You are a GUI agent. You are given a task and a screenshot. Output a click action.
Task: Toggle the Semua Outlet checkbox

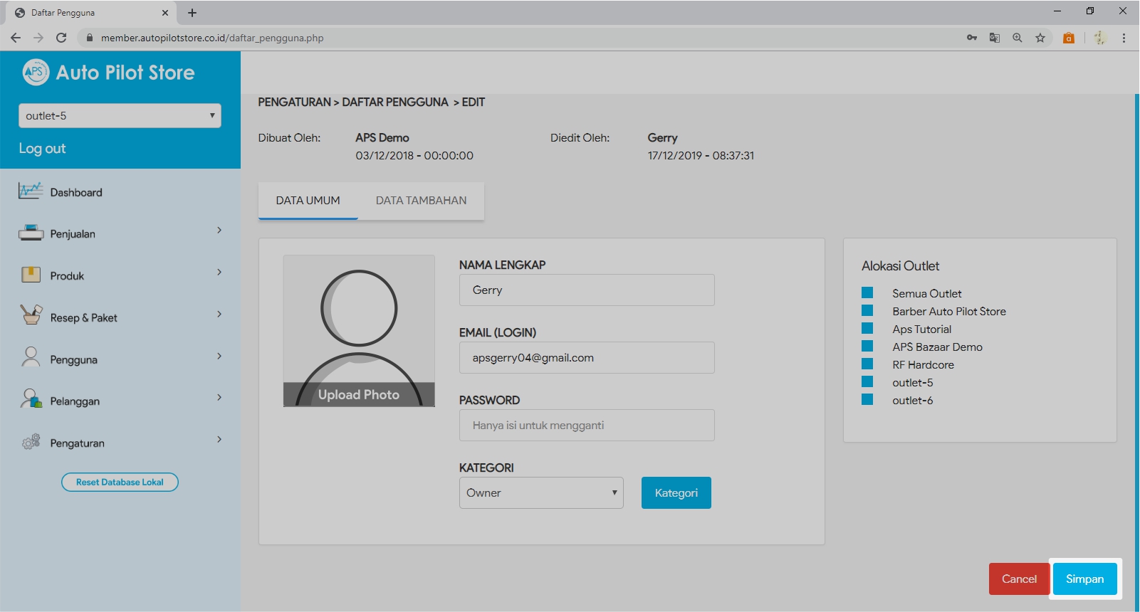[867, 292]
